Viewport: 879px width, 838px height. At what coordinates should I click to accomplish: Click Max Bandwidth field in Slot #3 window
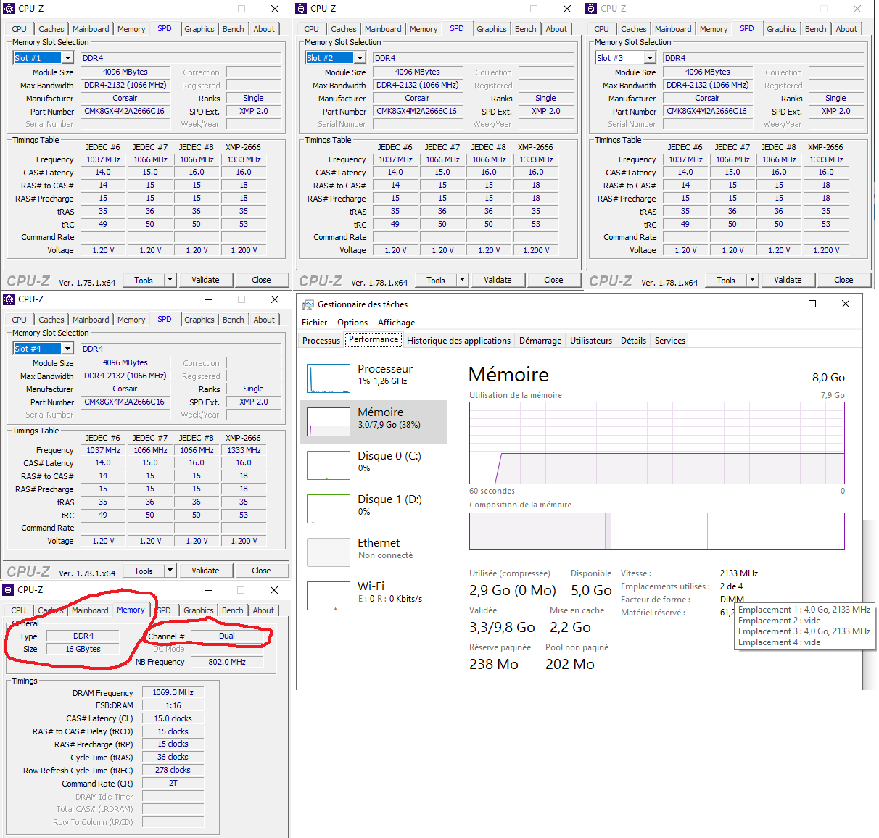click(707, 85)
